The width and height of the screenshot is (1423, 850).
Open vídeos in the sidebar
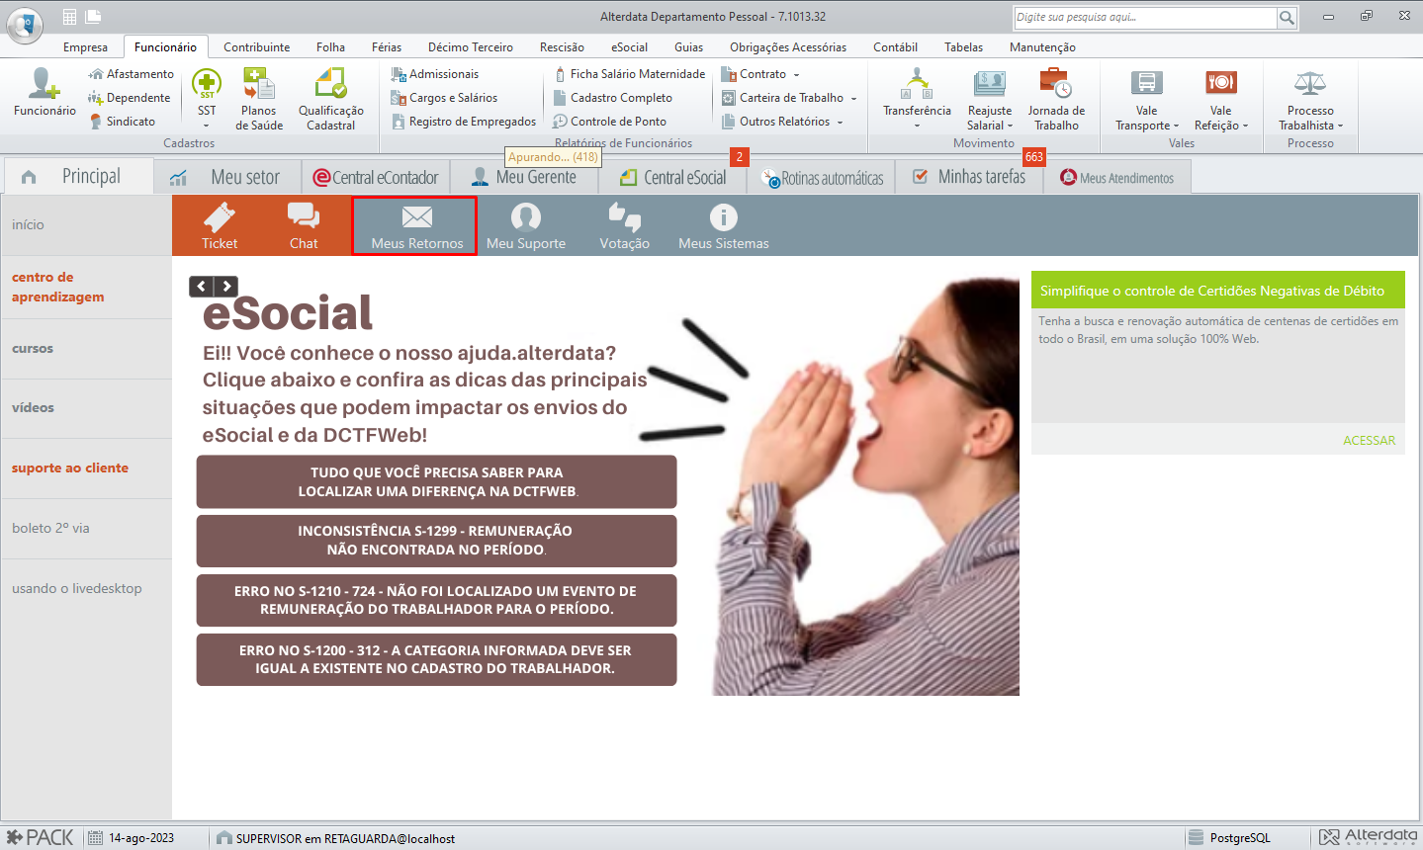pos(33,407)
